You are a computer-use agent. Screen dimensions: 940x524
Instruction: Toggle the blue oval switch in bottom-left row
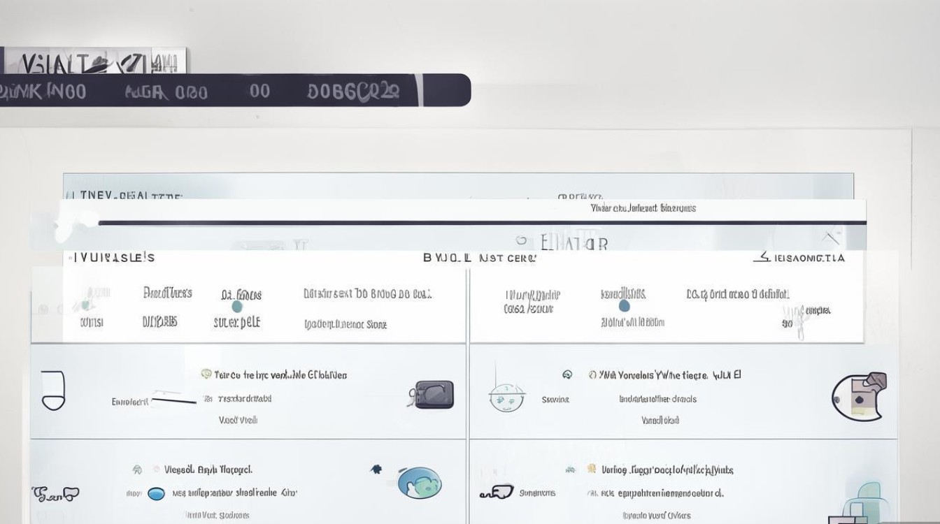pos(156,493)
